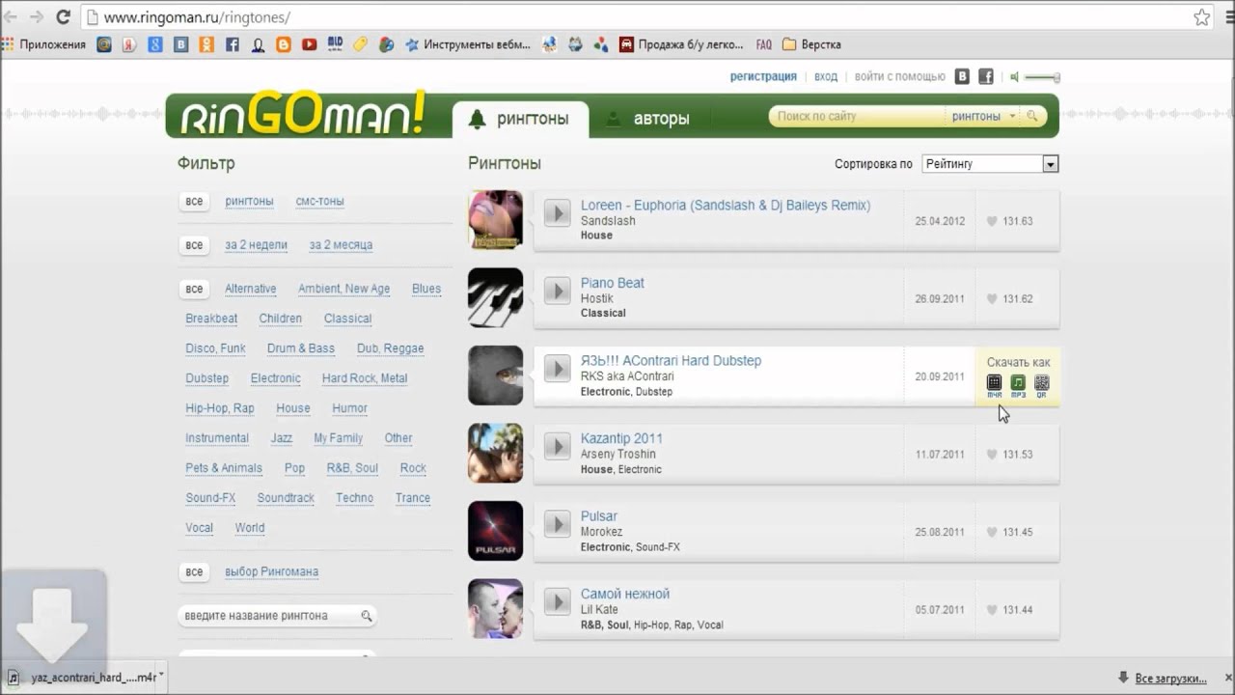The width and height of the screenshot is (1235, 695).
Task: Open the Piano Beat cover thumbnail
Action: 495,297
